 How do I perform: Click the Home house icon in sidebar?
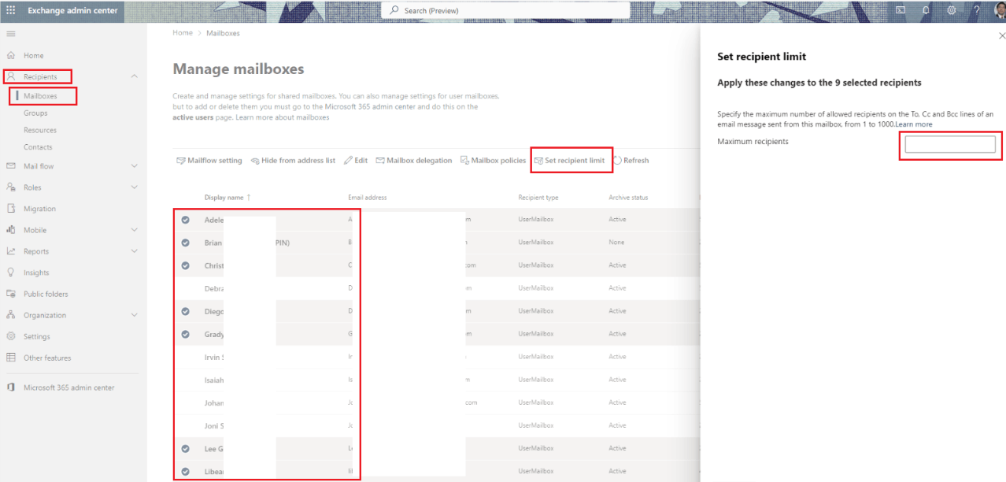(11, 56)
